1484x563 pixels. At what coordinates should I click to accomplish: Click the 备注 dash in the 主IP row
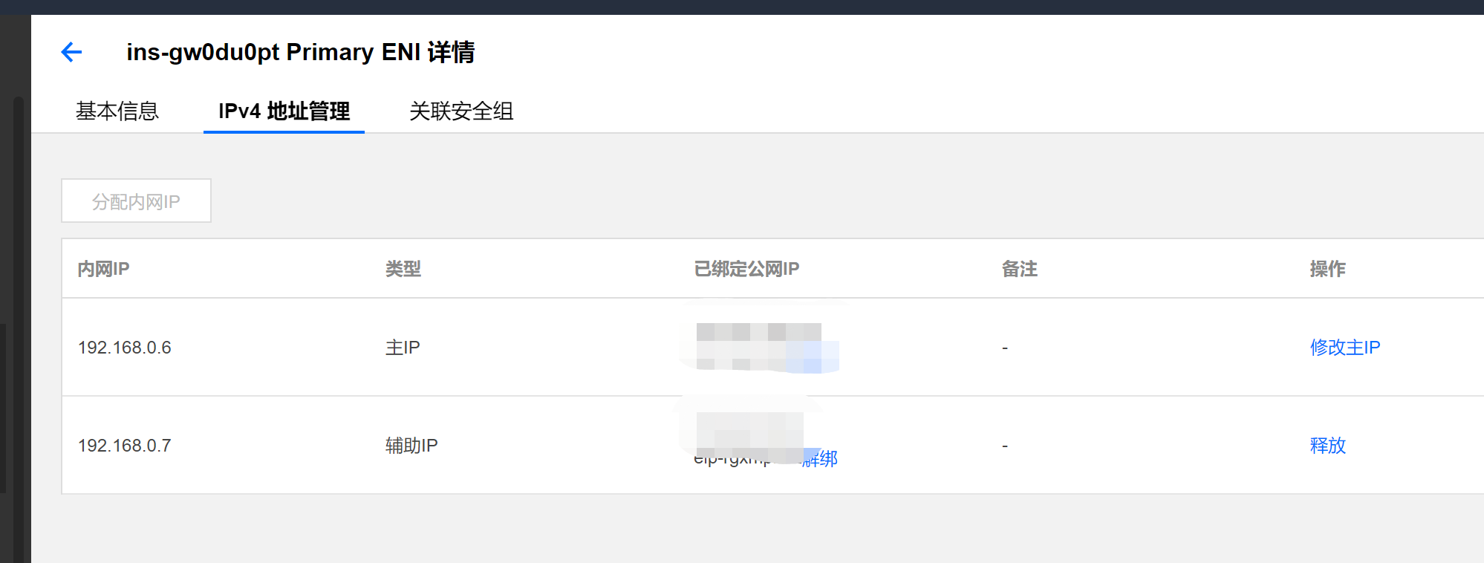tap(1005, 348)
